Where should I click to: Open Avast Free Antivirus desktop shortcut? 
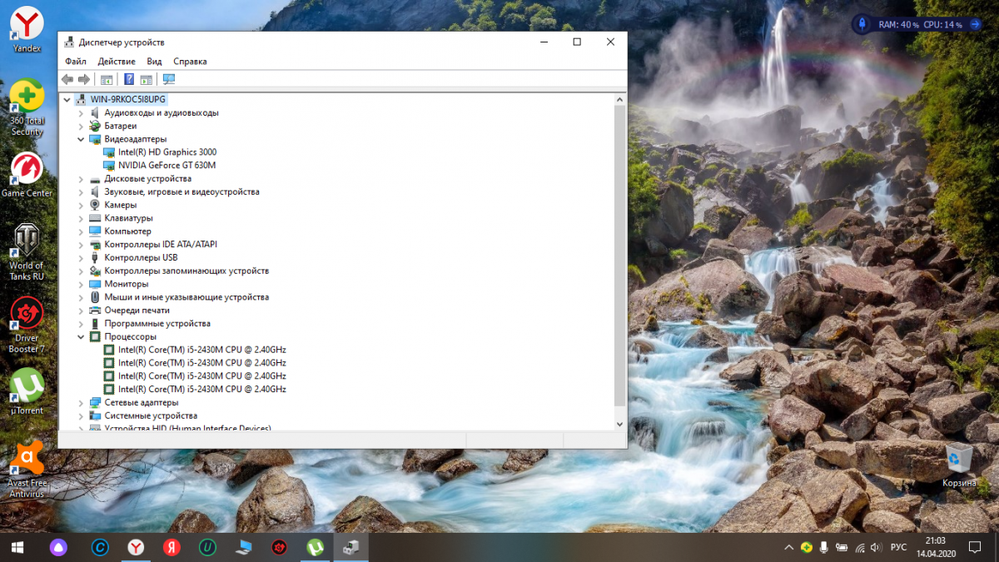pos(27,460)
